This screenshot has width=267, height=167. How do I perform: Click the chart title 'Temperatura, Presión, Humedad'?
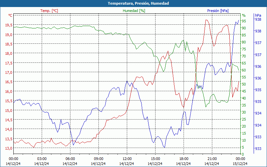point(138,3)
